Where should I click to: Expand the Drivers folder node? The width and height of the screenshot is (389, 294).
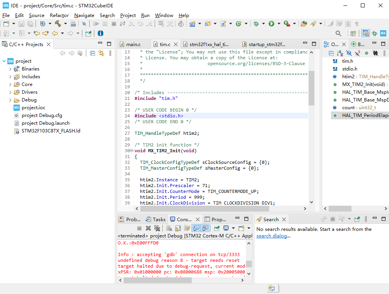click(10, 92)
